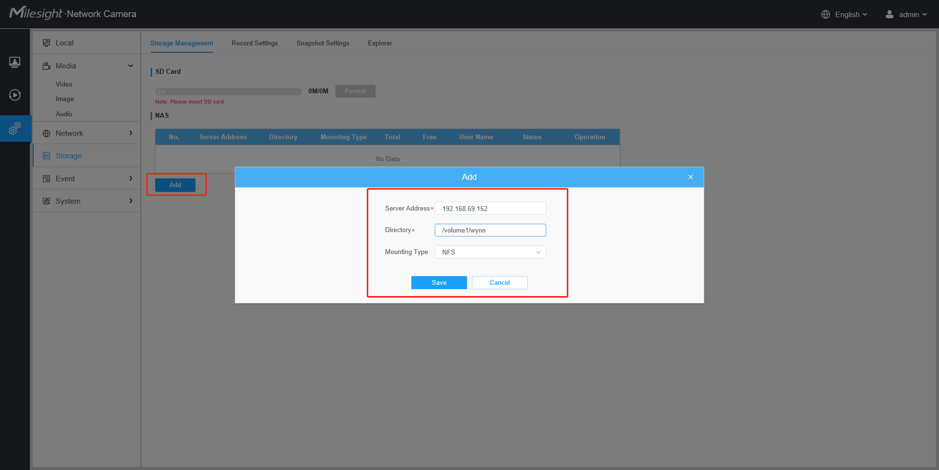The height and width of the screenshot is (470, 939).
Task: Click the Server Address column header
Action: point(223,137)
